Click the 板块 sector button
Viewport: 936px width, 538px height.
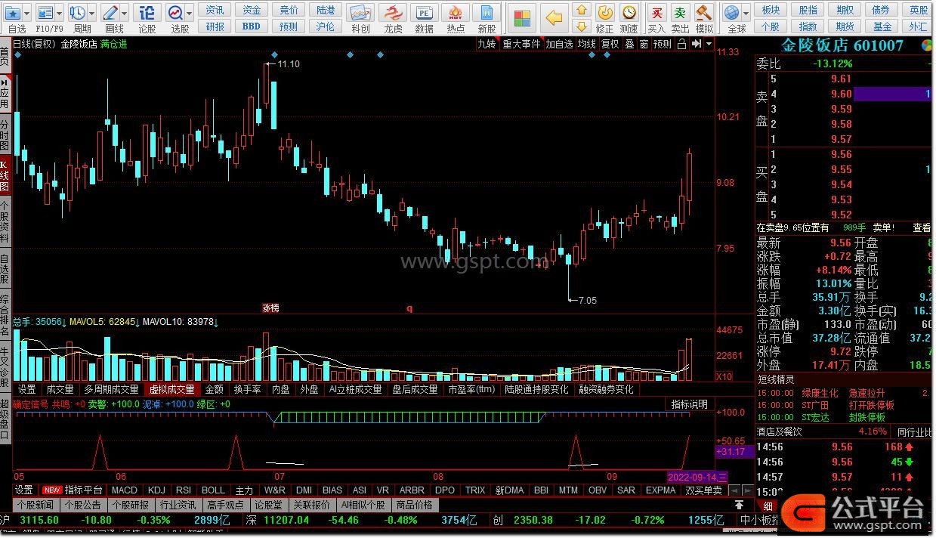[771, 10]
